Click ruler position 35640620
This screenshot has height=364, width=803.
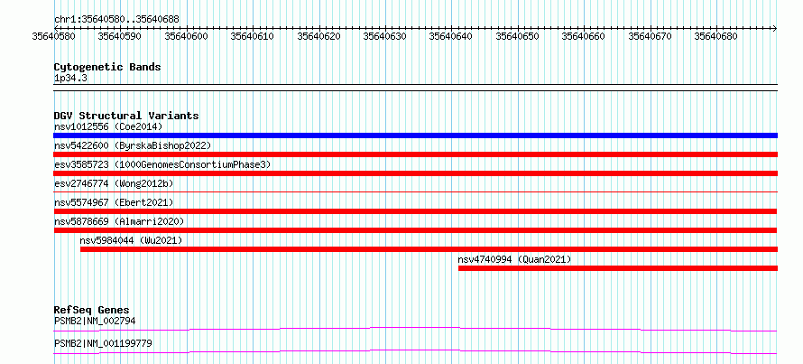[318, 36]
